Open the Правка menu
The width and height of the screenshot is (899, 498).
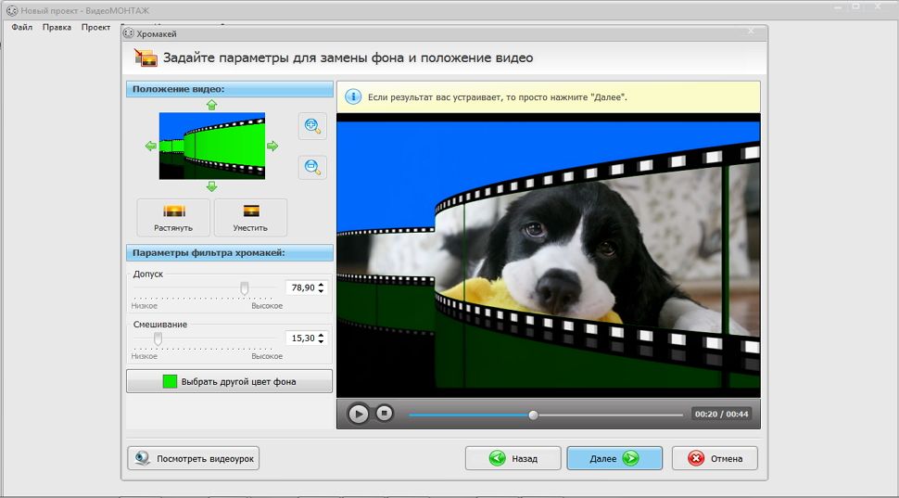57,27
